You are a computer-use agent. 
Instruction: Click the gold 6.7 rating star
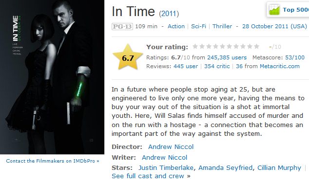pos(128,57)
